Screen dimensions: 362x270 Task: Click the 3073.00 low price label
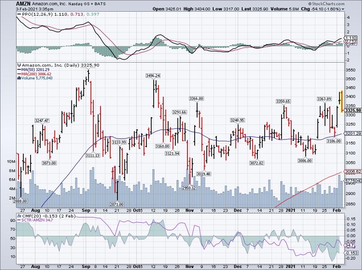click(x=49, y=163)
